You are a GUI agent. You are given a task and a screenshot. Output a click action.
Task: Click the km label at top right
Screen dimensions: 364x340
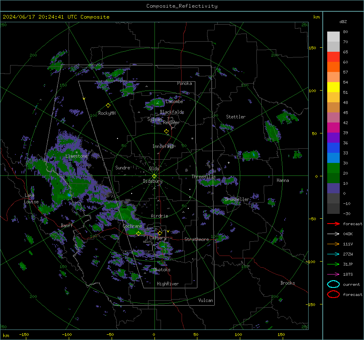(316, 17)
